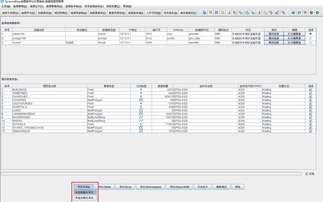Choose 多选批量化导出 from the Shp menu
The height and width of the screenshot is (202, 323).
[x=84, y=192]
